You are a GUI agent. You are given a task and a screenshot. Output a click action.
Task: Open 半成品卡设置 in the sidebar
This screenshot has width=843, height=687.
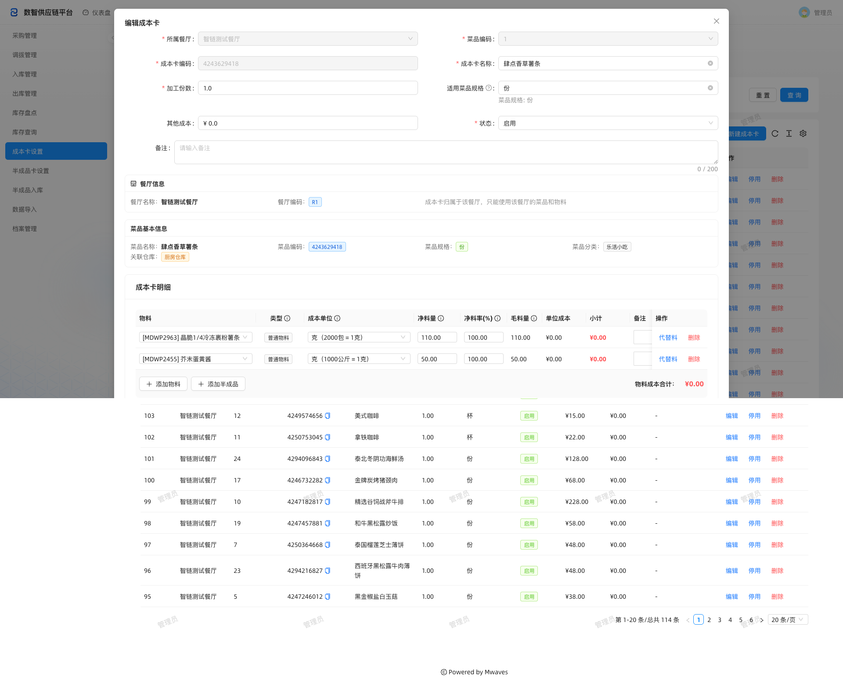pyautogui.click(x=31, y=171)
